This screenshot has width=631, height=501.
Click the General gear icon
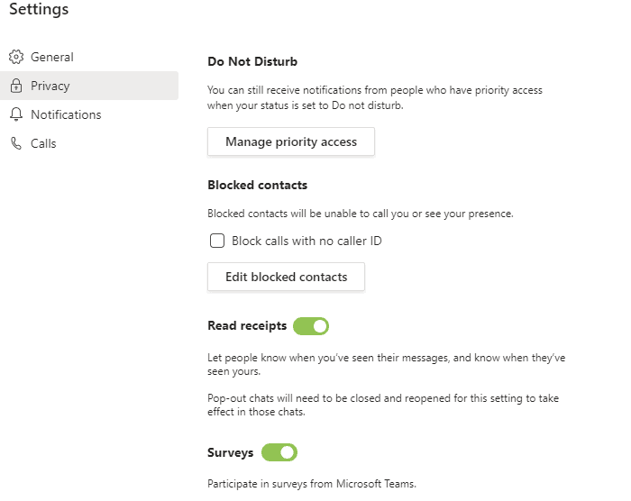click(x=16, y=57)
